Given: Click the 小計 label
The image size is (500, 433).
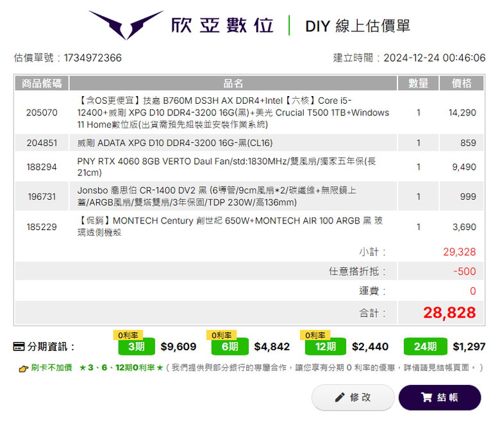Looking at the screenshot, I should tap(372, 252).
